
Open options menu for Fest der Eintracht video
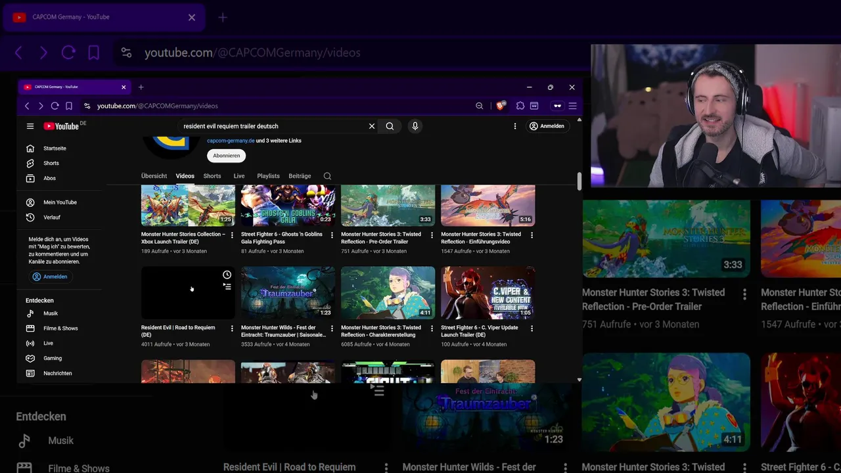[x=332, y=328]
